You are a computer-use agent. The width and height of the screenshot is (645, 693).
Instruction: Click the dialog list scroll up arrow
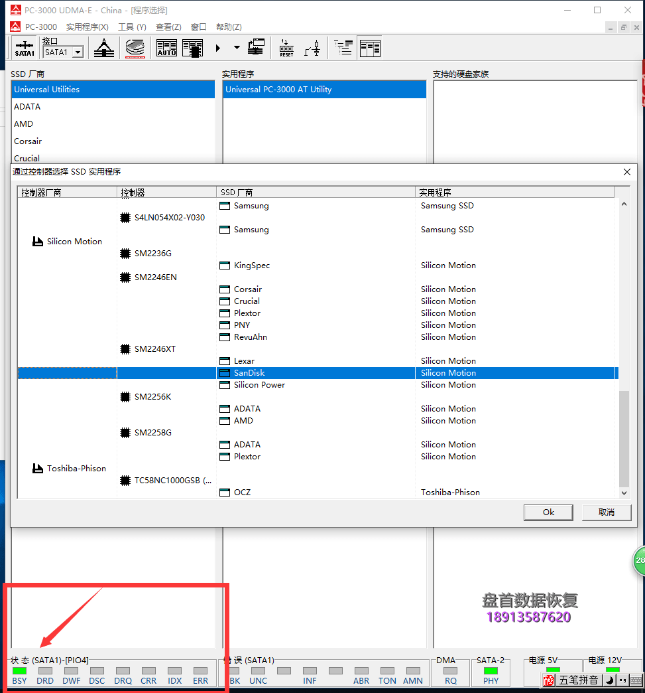[x=624, y=204]
